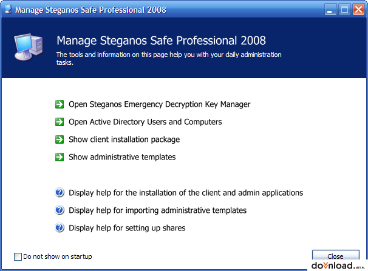The height and width of the screenshot is (271, 368).
Task: Select Show administrative templates text
Action: pos(122,157)
